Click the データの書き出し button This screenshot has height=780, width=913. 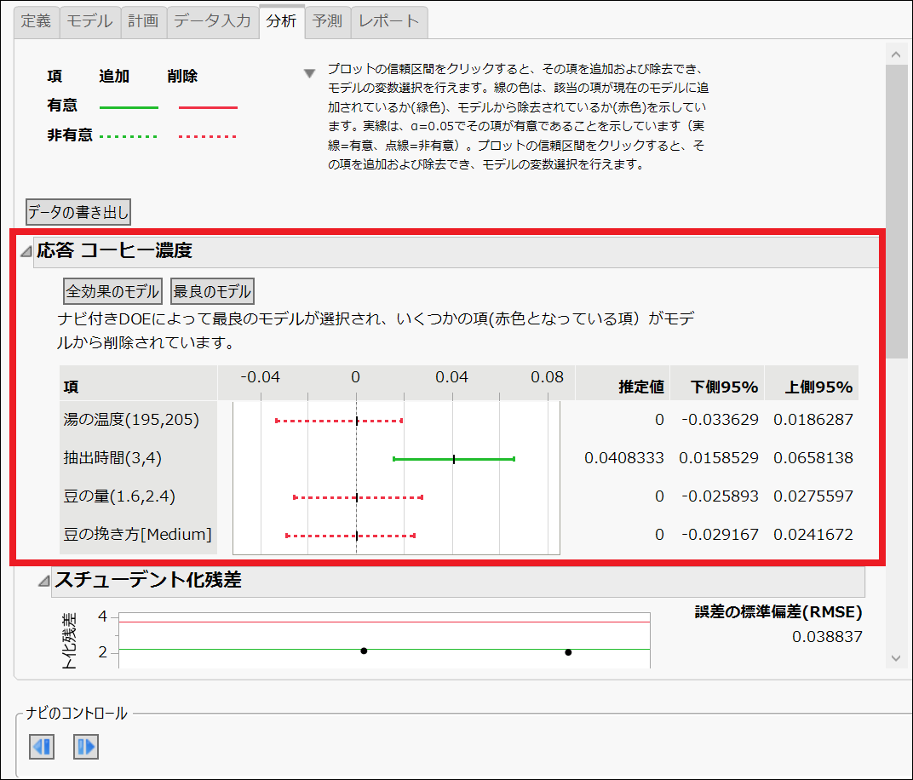pyautogui.click(x=78, y=211)
